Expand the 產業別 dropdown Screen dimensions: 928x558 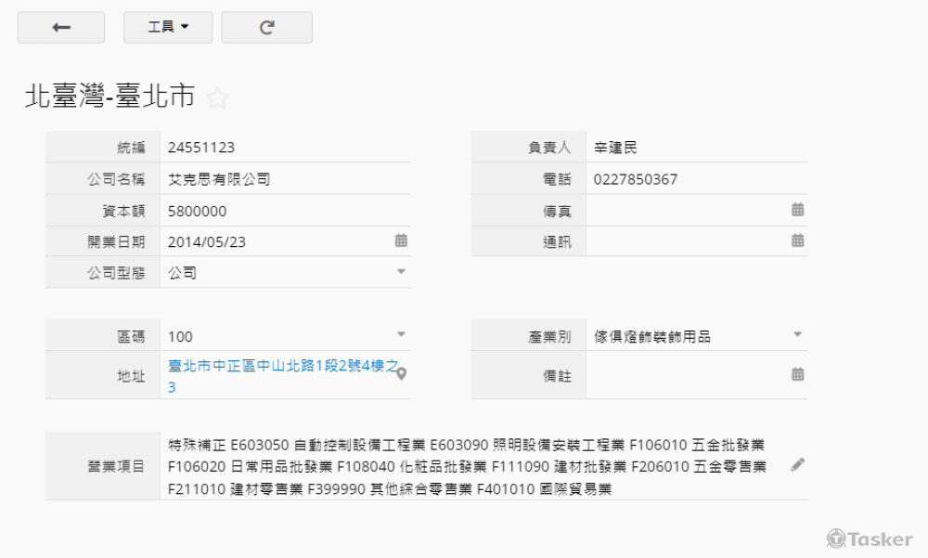pos(797,334)
